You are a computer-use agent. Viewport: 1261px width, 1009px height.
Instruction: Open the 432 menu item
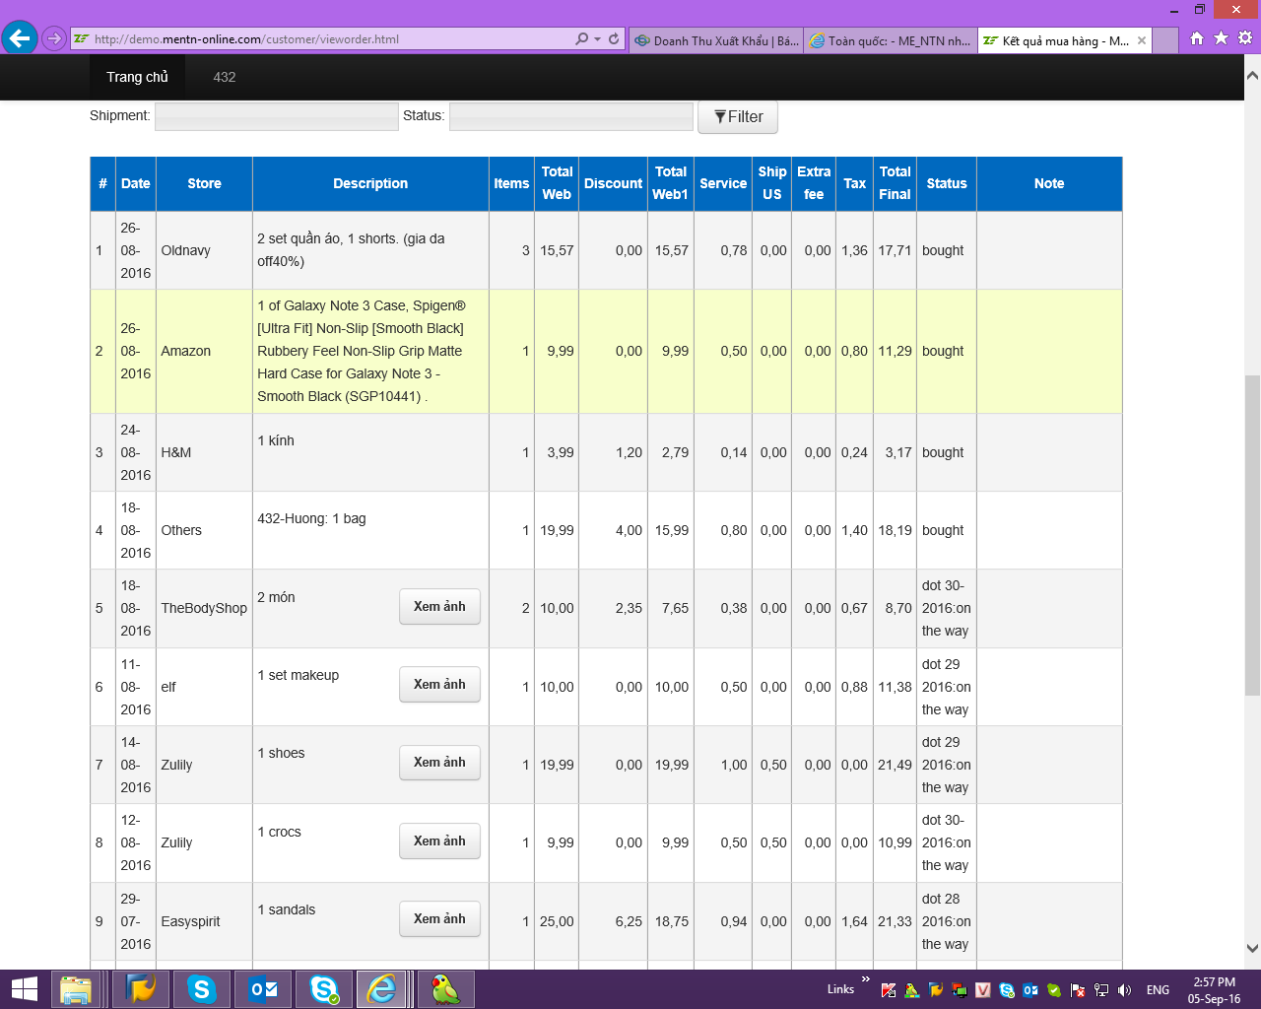(x=225, y=77)
